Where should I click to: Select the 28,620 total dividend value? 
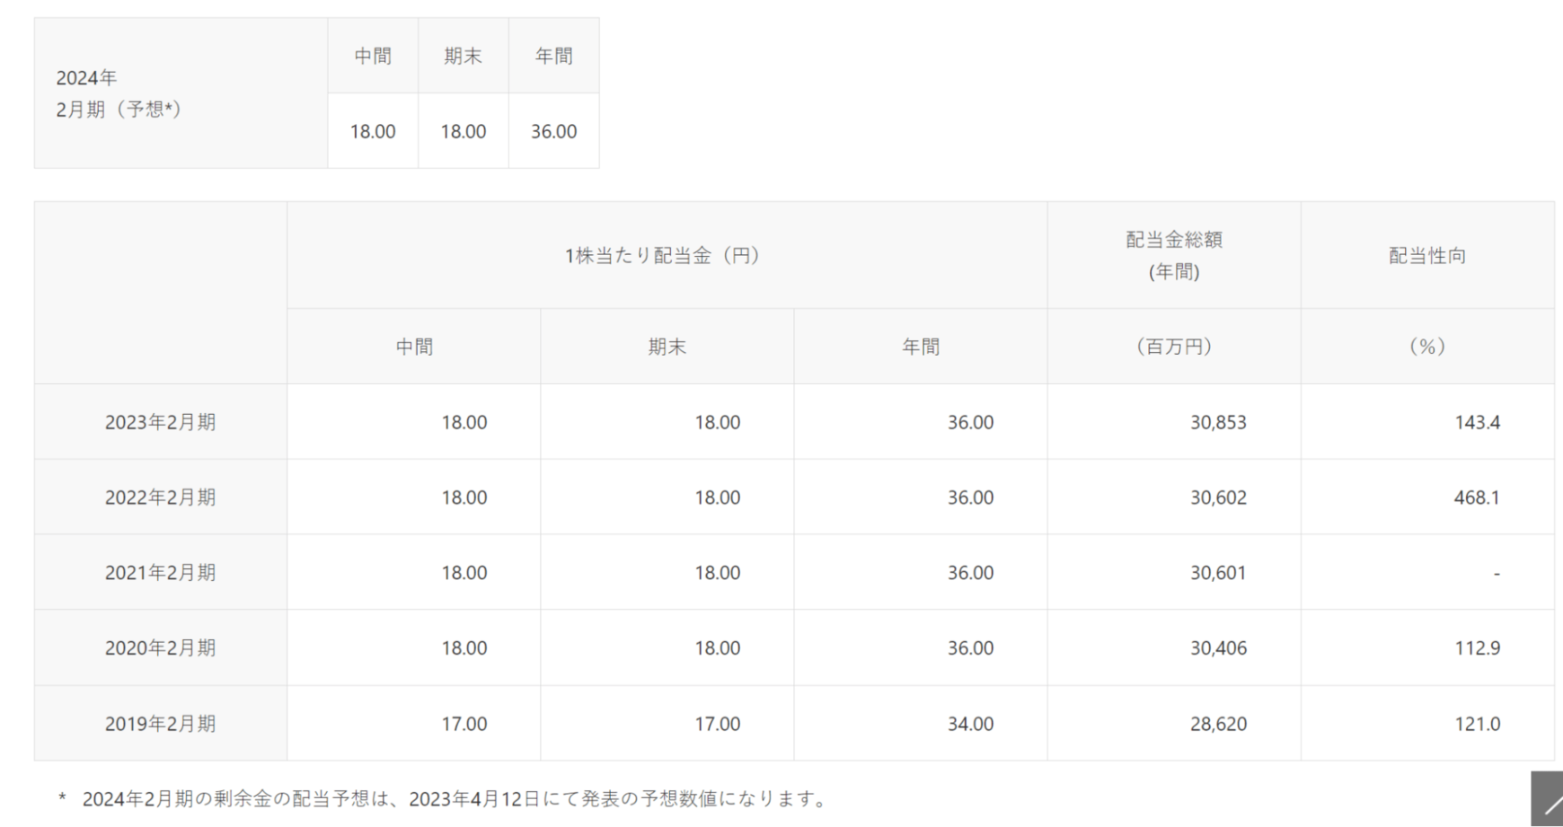[1218, 724]
